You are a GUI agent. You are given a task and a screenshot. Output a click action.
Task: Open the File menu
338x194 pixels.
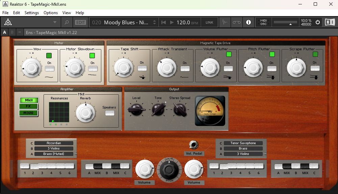point(5,13)
